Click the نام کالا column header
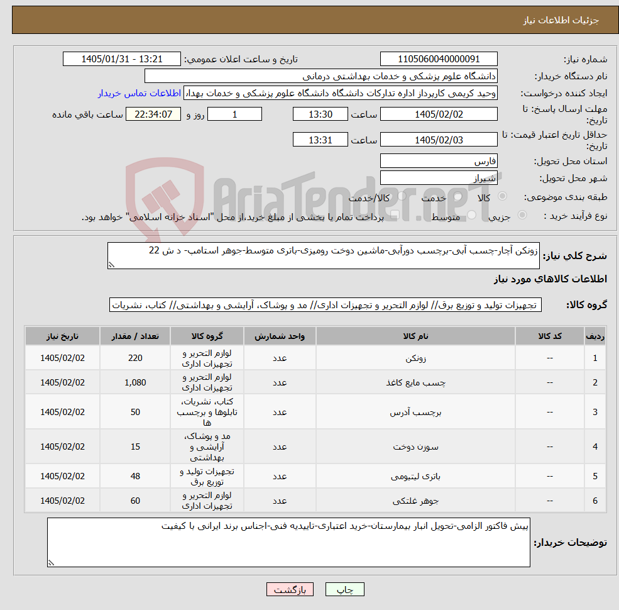619x610 pixels. pyautogui.click(x=415, y=336)
